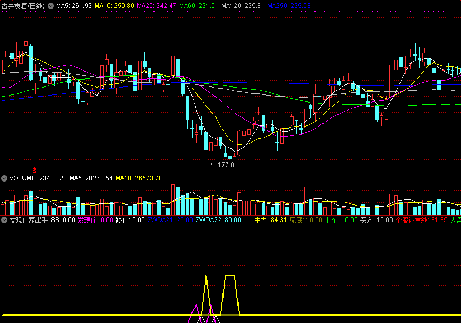The image size is (461, 323).
Task: Click the SS: 0.00 value
Action: (63, 220)
